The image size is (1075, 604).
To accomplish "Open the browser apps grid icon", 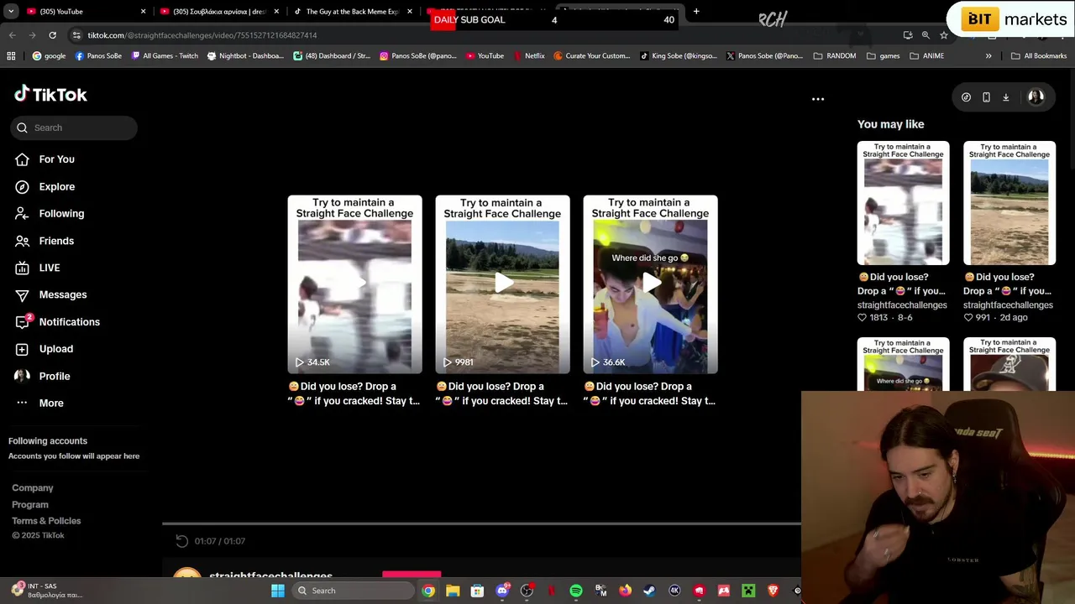I will [x=11, y=56].
